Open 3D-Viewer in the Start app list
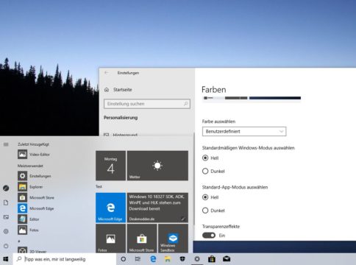 [32, 251]
